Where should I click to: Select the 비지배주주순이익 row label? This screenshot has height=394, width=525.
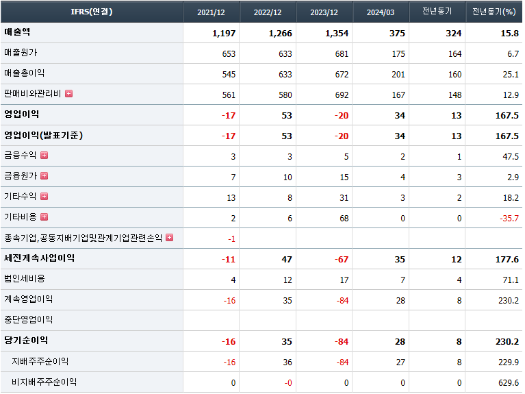coord(44,382)
